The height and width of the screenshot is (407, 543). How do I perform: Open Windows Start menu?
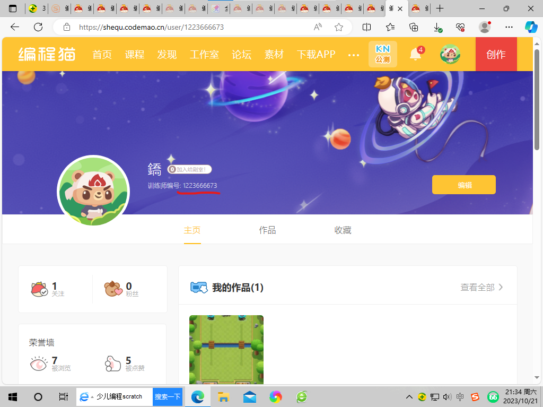pyautogui.click(x=13, y=397)
